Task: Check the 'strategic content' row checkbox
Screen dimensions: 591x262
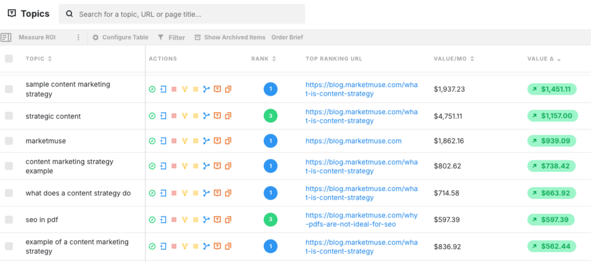Action: coord(9,116)
